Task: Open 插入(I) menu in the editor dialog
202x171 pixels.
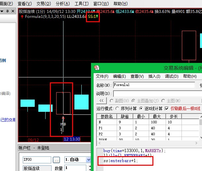Action: point(154,76)
